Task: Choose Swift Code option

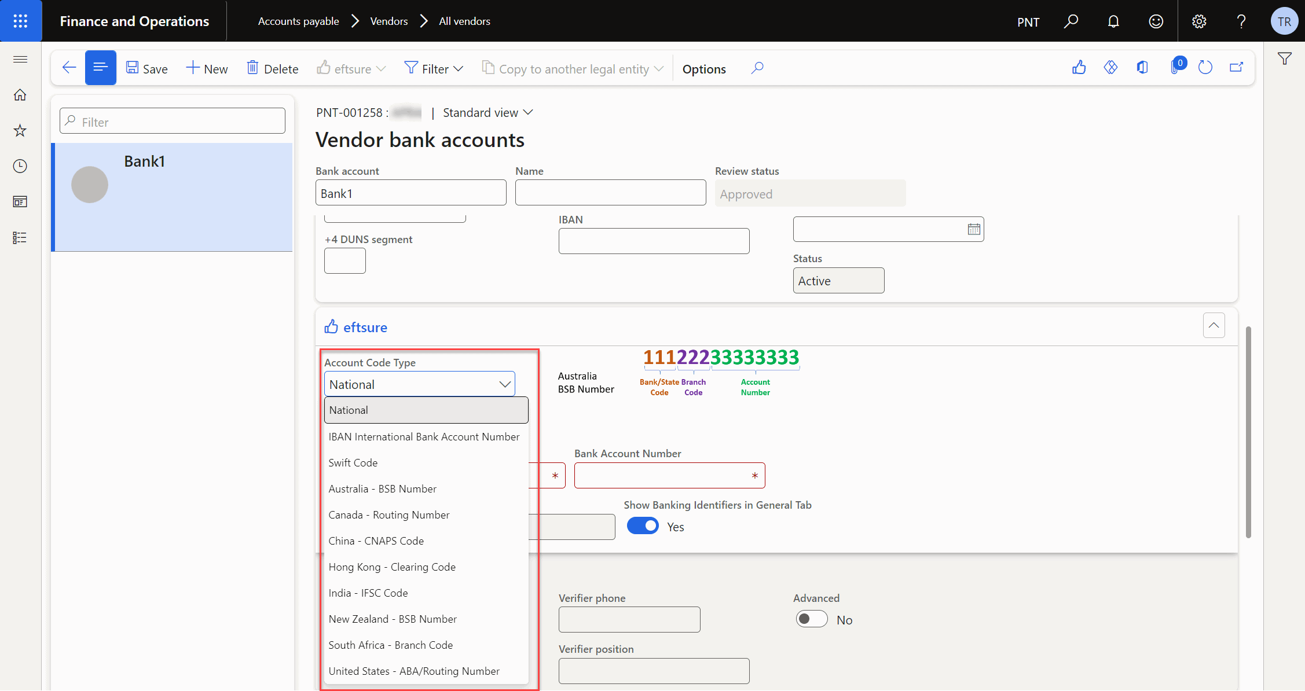Action: [427, 463]
